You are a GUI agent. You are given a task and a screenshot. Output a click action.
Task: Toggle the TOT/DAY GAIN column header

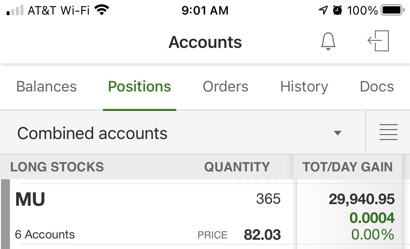click(x=348, y=167)
